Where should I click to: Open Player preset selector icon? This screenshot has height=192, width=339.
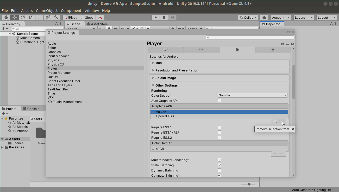287,44
